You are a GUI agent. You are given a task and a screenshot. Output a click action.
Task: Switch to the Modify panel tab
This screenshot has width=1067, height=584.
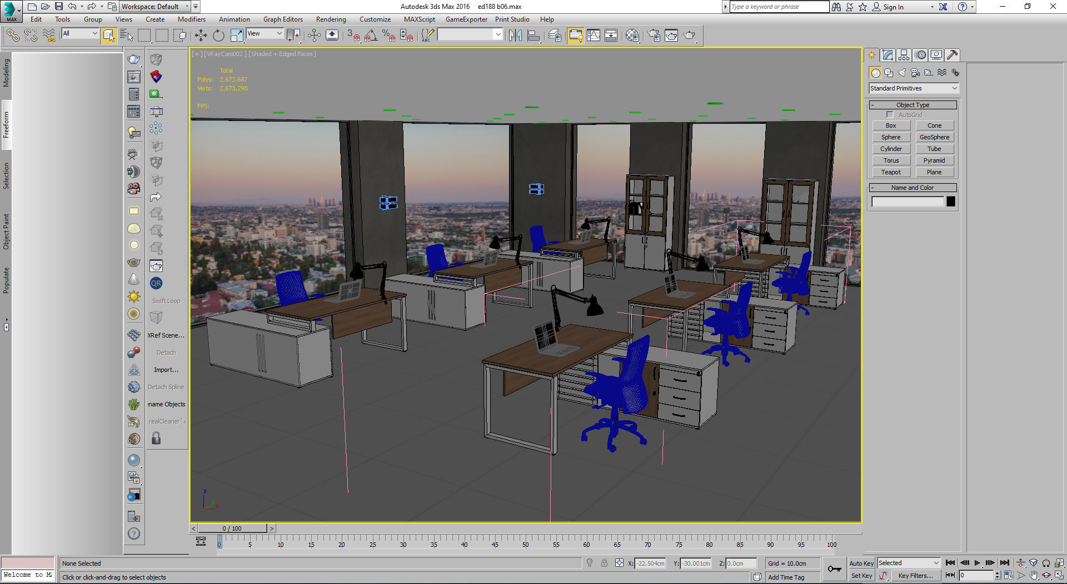pos(887,55)
